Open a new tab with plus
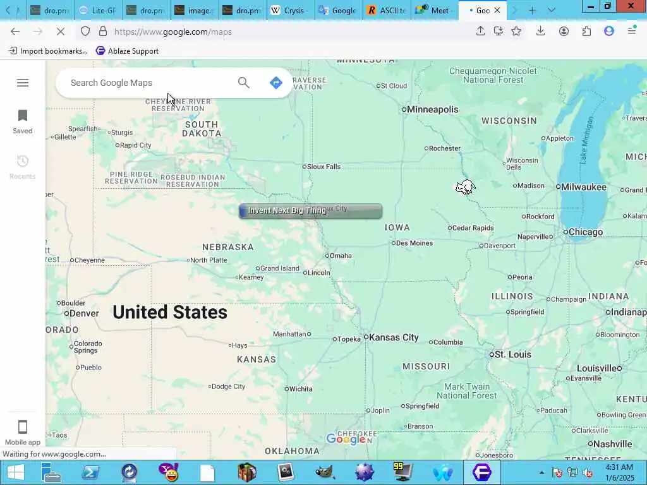647x485 pixels. point(532,10)
